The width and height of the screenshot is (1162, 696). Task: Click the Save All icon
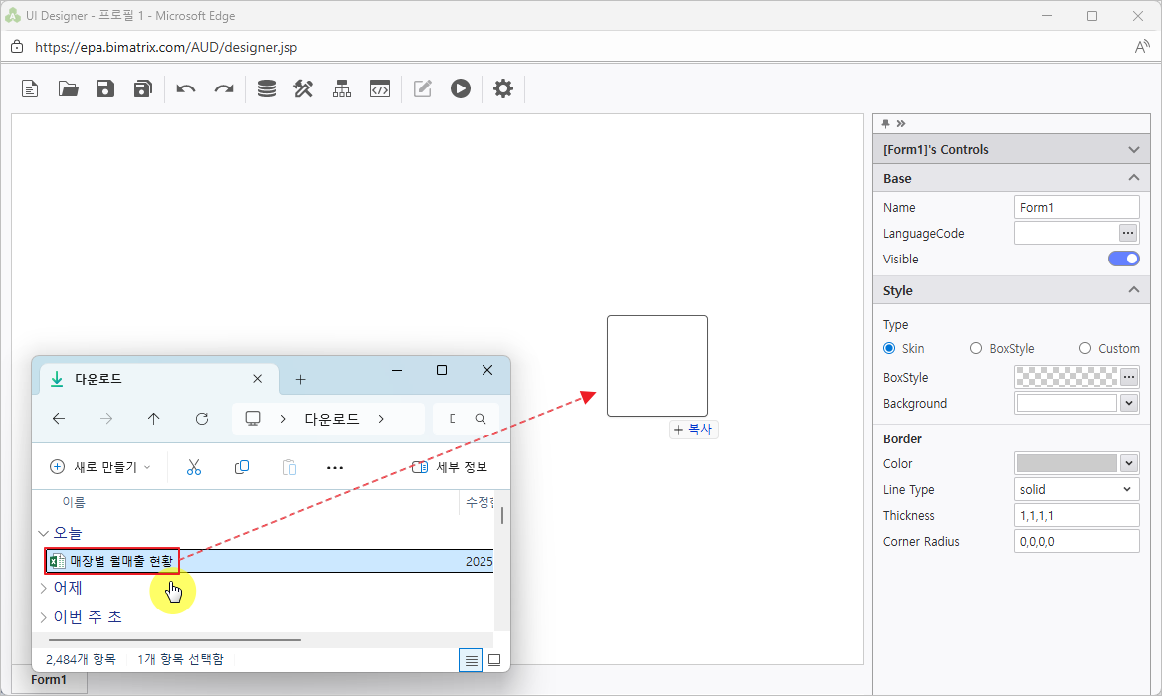point(142,88)
